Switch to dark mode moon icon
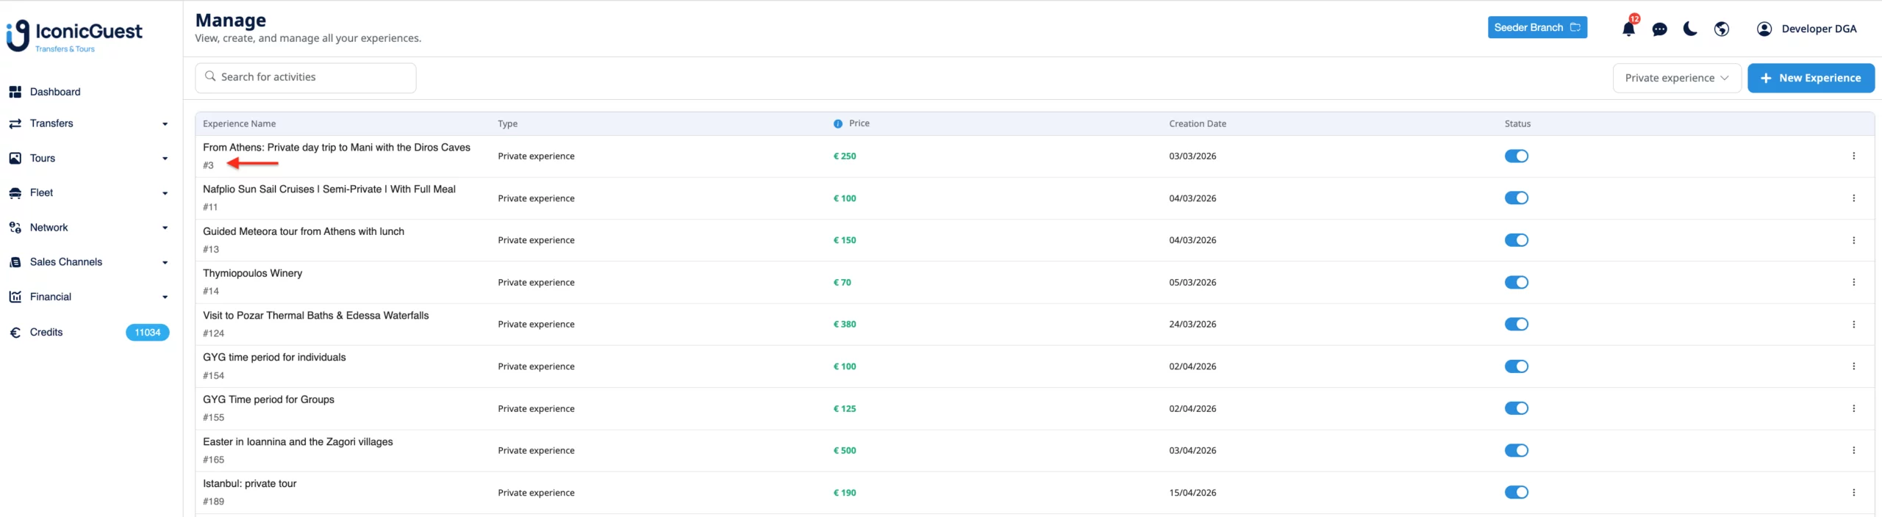The height and width of the screenshot is (517, 1882). 1690,29
